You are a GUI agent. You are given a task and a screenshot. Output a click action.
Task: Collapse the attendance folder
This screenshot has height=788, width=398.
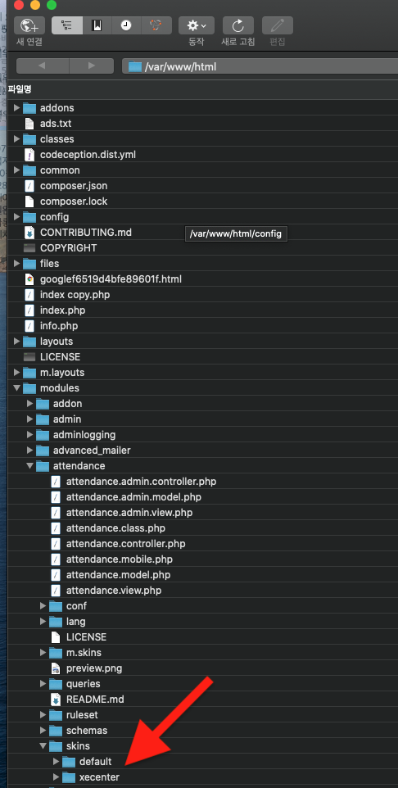tap(30, 466)
